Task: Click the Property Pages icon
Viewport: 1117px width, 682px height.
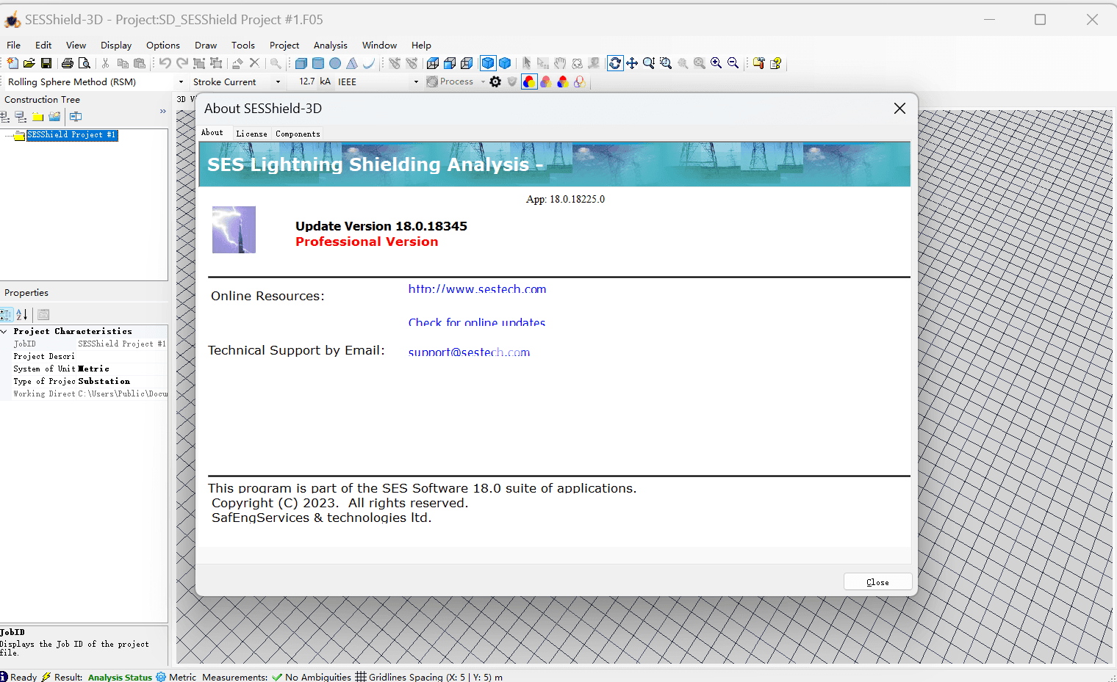Action: pyautogui.click(x=43, y=314)
